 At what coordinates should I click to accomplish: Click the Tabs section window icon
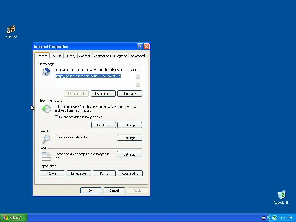[x=46, y=156]
